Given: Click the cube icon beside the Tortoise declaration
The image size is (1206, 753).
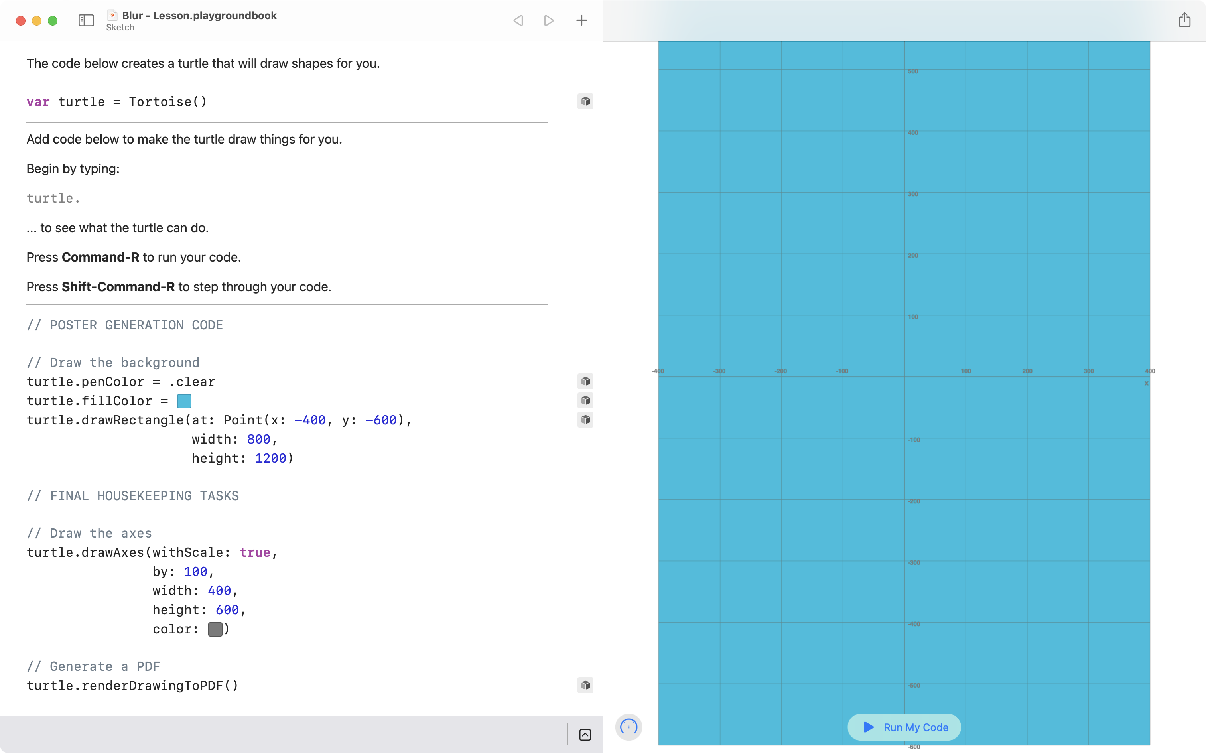Looking at the screenshot, I should (x=585, y=101).
